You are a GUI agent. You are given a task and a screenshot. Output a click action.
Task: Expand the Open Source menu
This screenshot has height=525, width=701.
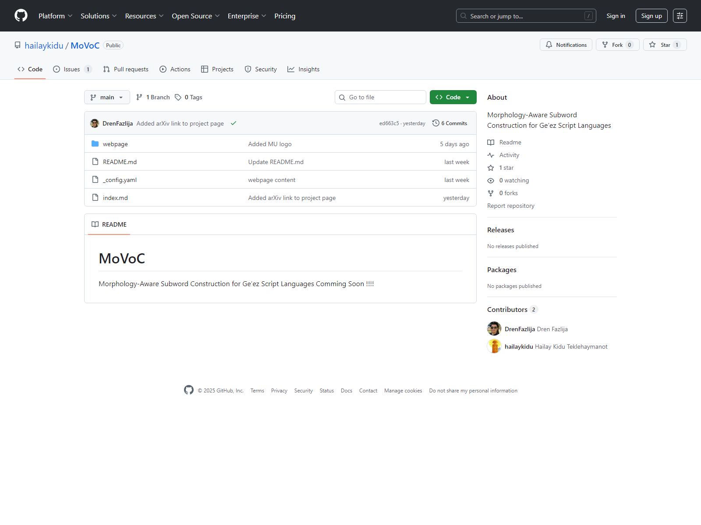195,16
